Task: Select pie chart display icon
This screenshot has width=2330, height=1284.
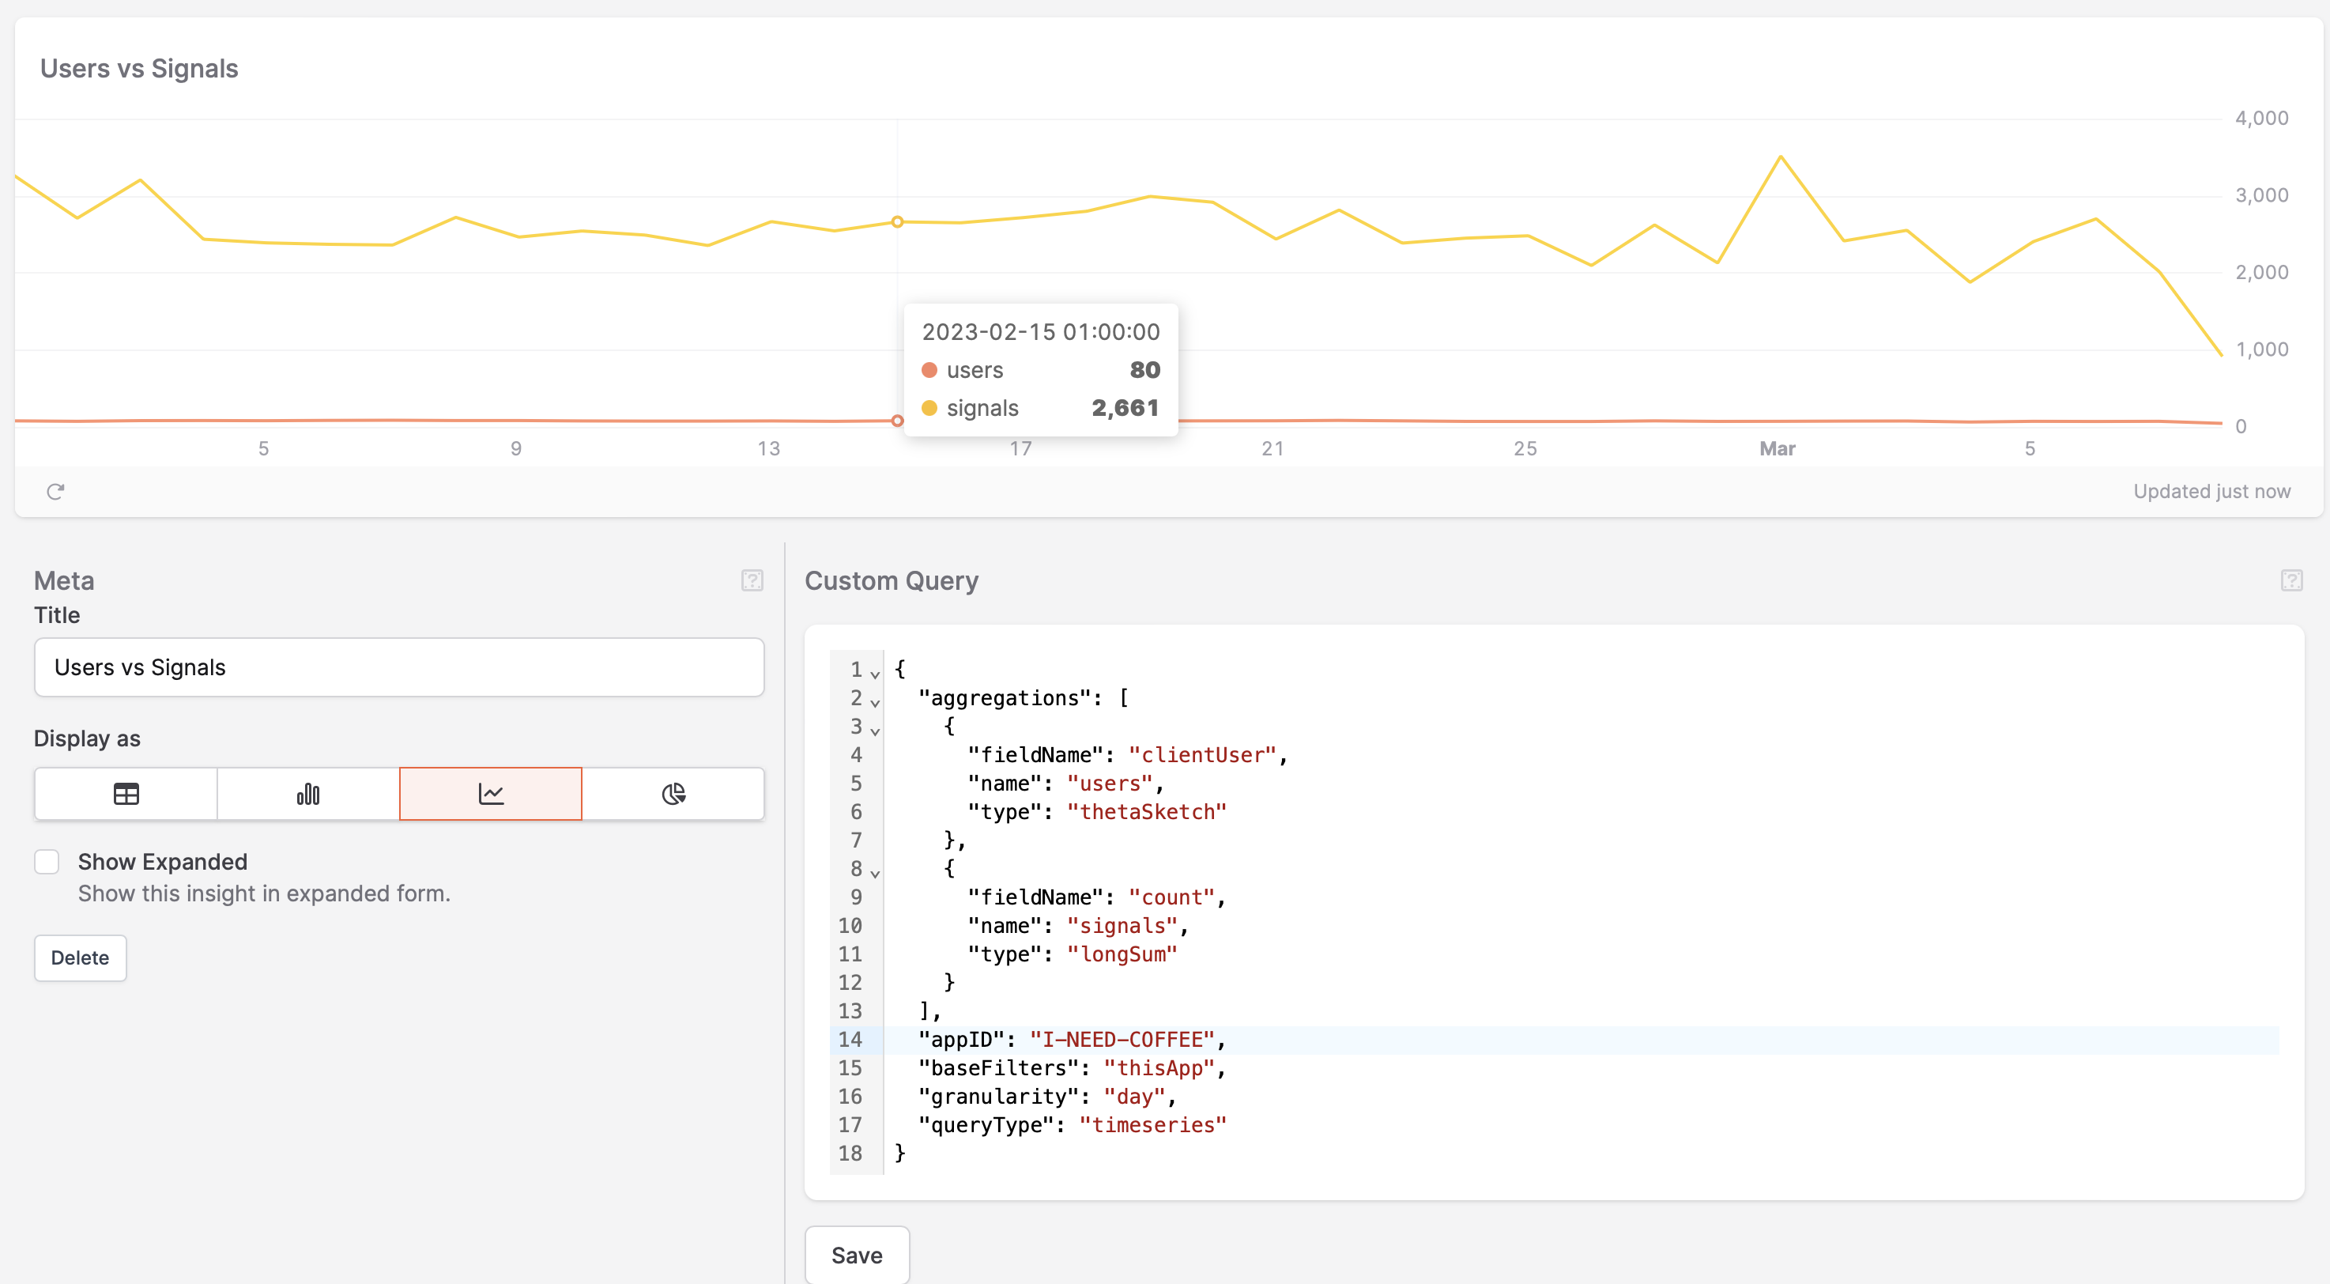Action: tap(673, 794)
